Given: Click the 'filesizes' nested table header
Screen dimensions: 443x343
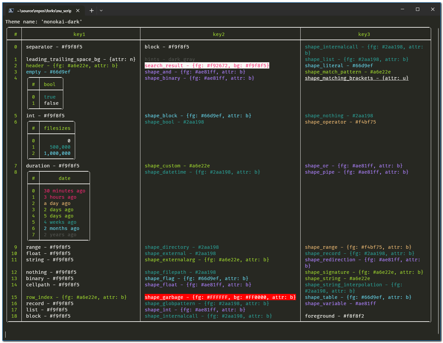Looking at the screenshot, I should (x=57, y=128).
